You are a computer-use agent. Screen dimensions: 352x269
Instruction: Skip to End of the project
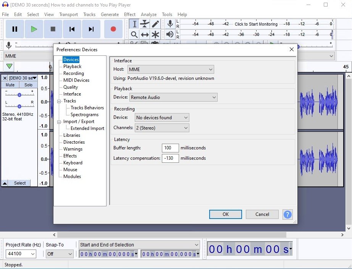click(x=91, y=29)
